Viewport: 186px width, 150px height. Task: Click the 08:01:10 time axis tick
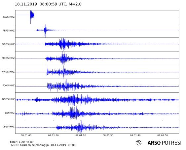54,135
